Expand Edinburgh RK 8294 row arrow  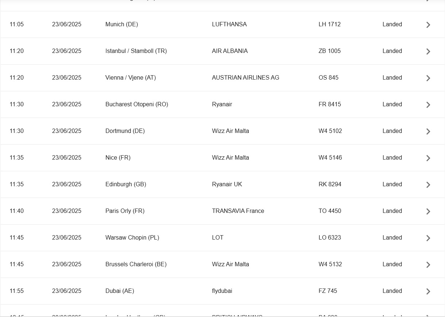tap(428, 185)
